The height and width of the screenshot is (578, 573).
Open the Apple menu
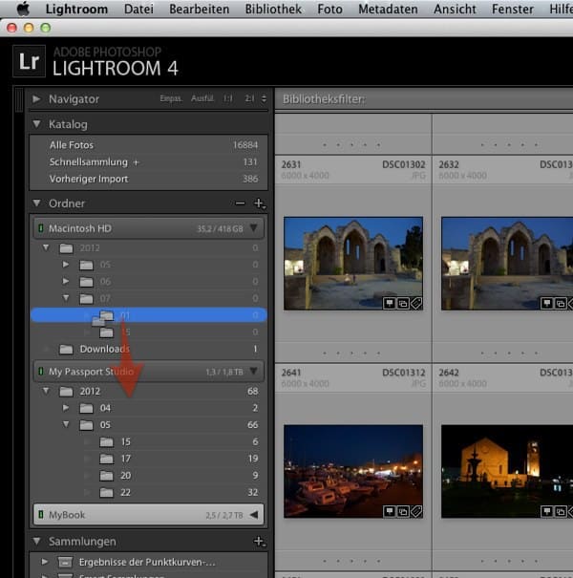23,9
